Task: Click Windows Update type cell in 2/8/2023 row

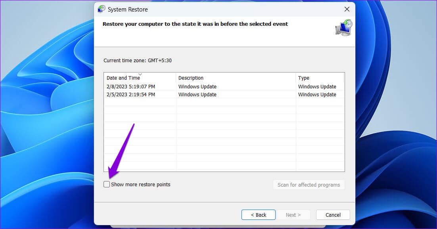Action: pyautogui.click(x=317, y=87)
